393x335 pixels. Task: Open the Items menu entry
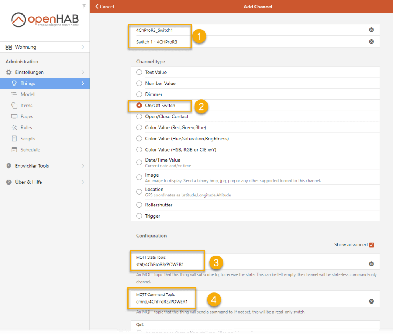point(26,106)
